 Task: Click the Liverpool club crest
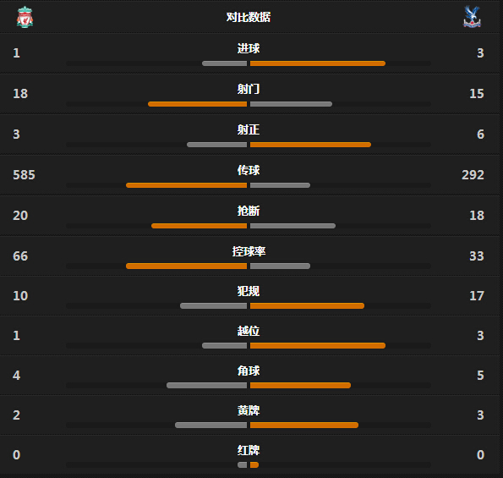(x=25, y=17)
